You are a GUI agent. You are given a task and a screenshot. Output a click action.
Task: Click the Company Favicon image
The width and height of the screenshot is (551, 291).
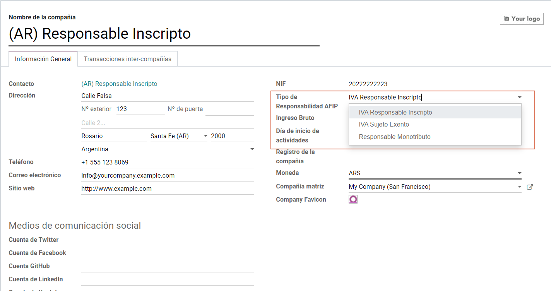click(x=353, y=199)
